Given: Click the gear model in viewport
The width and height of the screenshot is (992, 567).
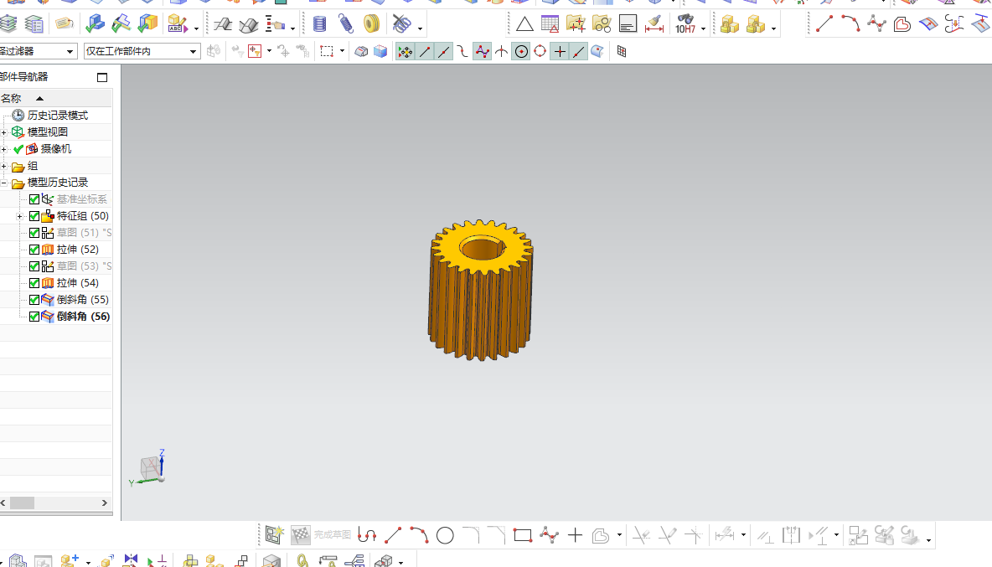Looking at the screenshot, I should pyautogui.click(x=481, y=291).
